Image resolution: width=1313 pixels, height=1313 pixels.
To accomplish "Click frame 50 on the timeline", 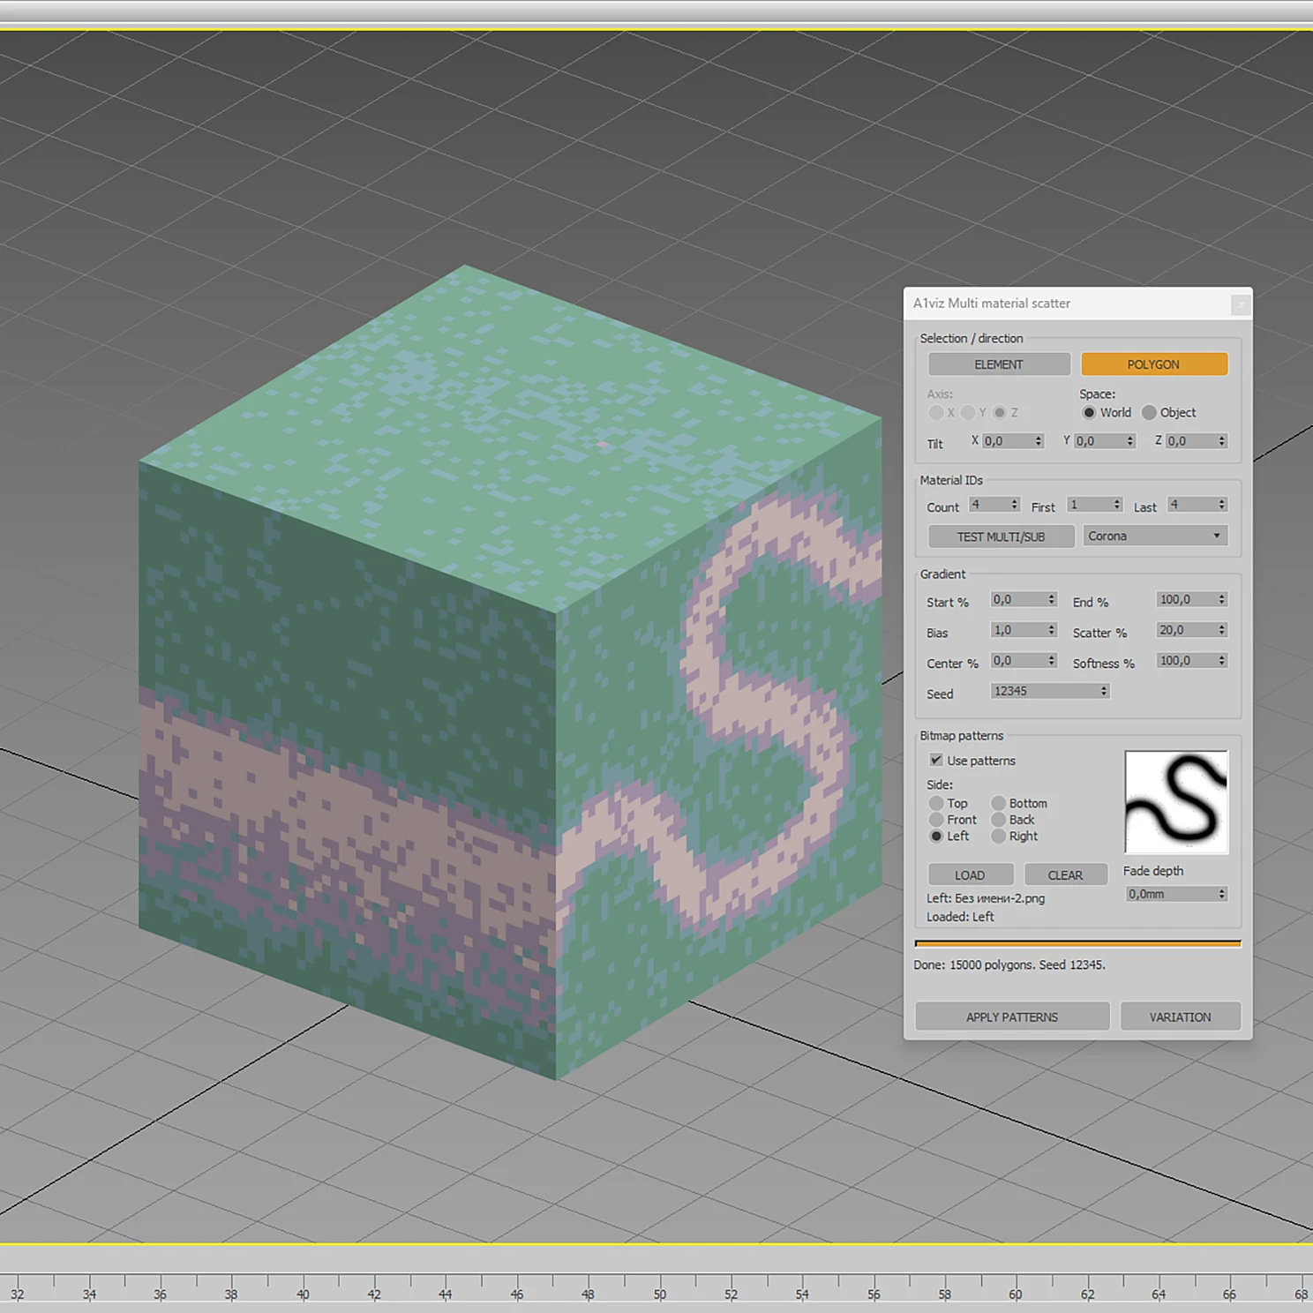I will pos(660,1294).
